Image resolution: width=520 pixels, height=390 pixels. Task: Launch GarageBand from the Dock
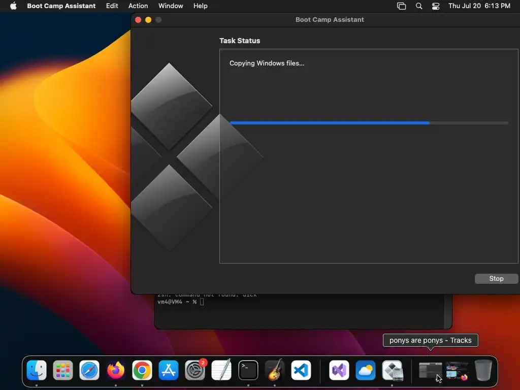click(x=275, y=370)
